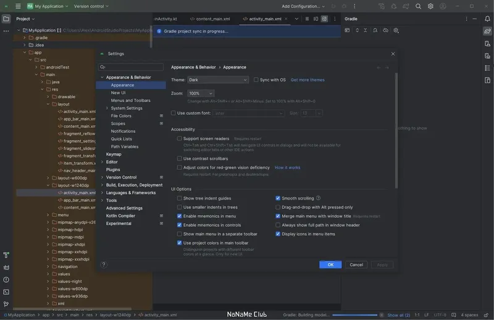Uncheck Smooth scrolling
Image resolution: width=494 pixels, height=320 pixels.
point(277,198)
